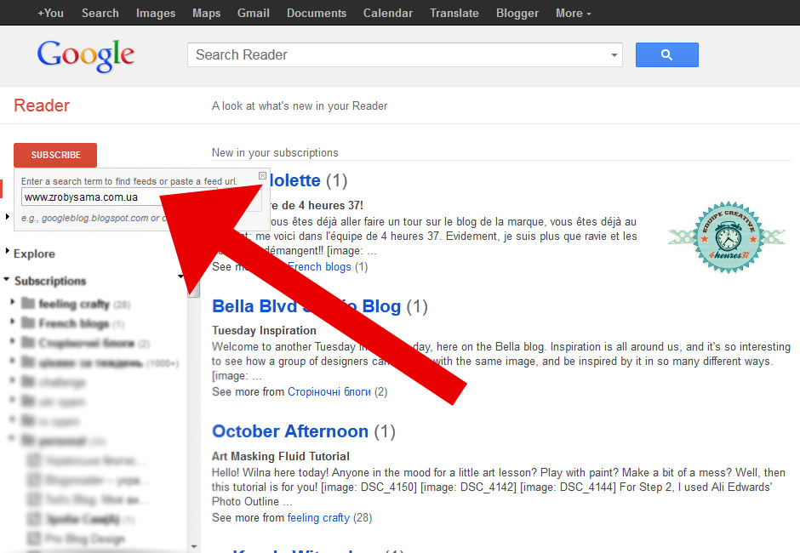Collapse the Subscriptions section
Image resolution: width=800 pixels, height=553 pixels.
7,279
